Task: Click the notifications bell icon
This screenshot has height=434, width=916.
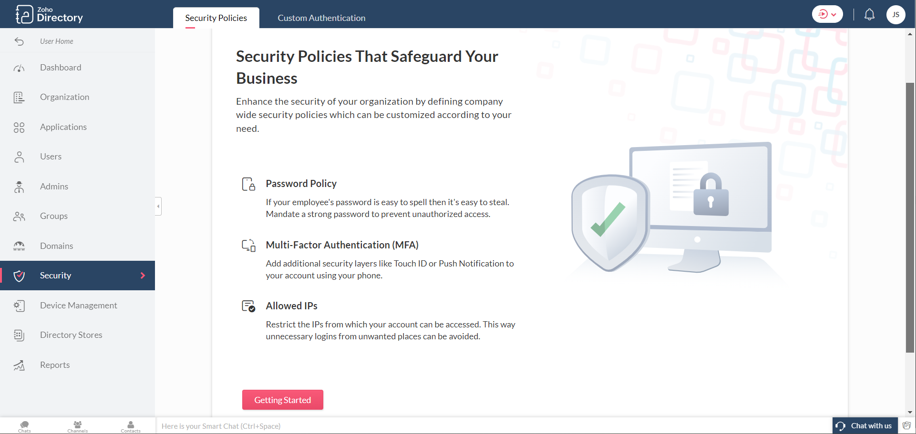Action: [x=869, y=14]
